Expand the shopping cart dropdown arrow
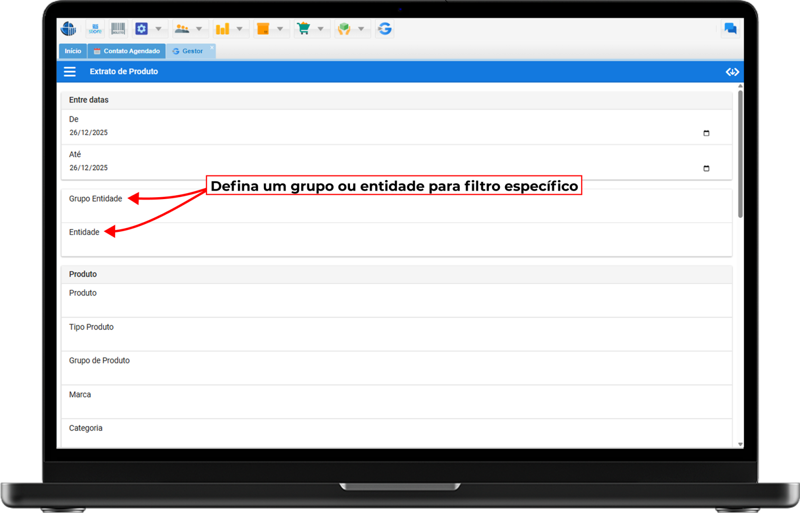The height and width of the screenshot is (513, 800). 321,29
